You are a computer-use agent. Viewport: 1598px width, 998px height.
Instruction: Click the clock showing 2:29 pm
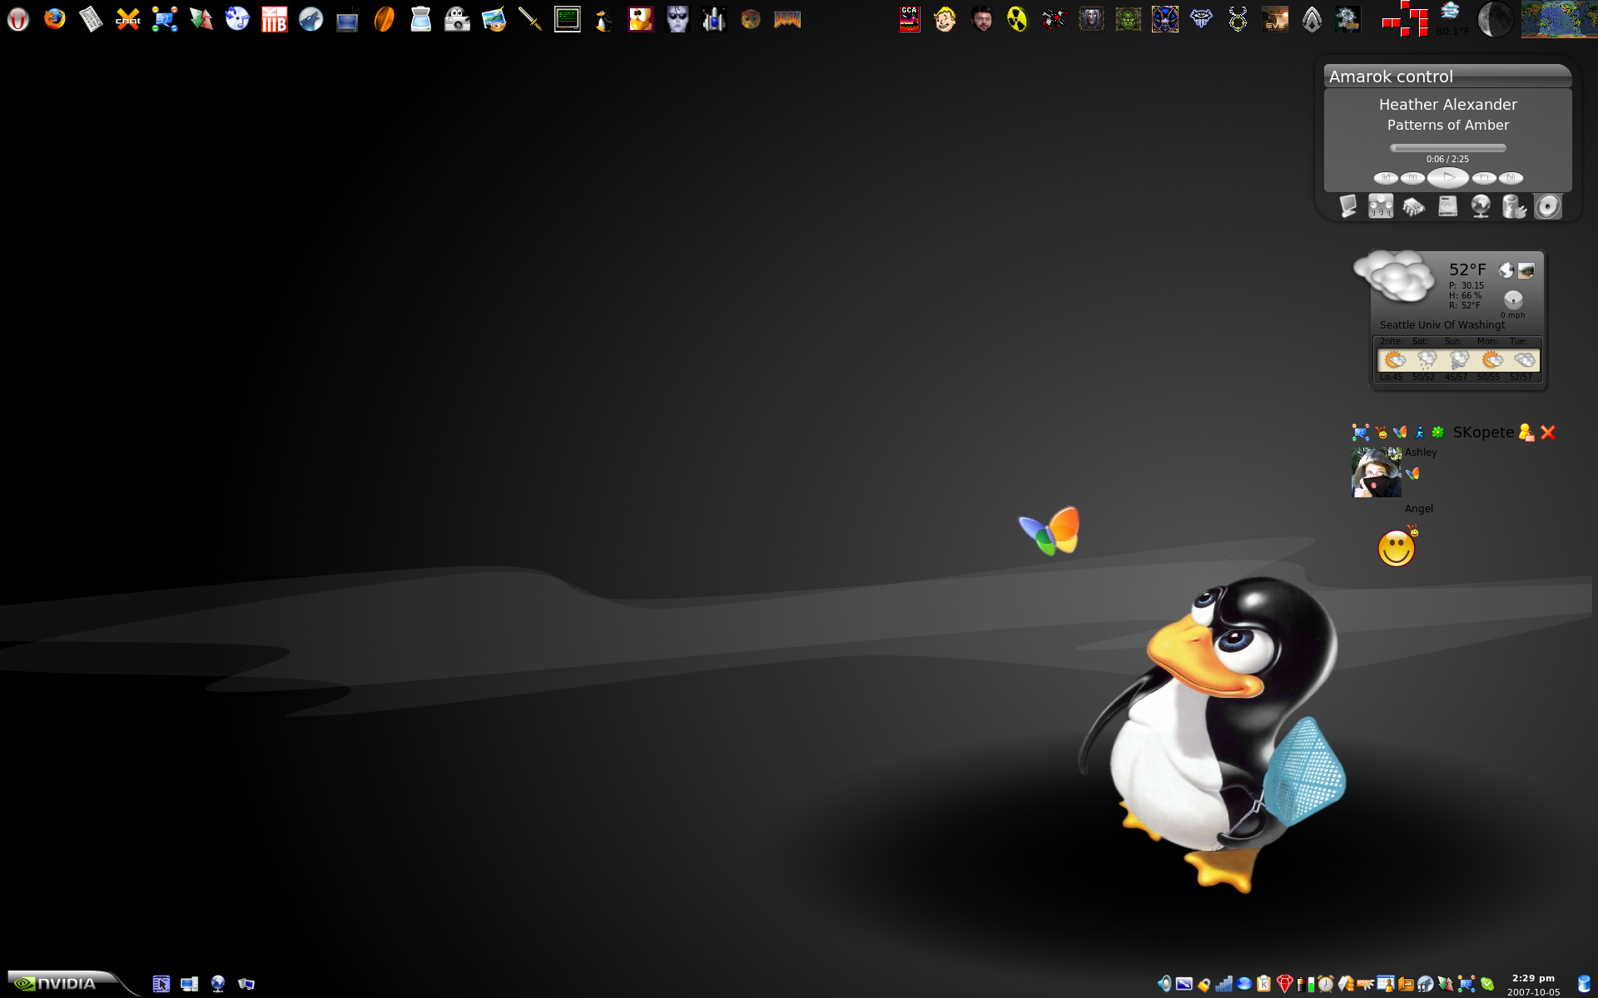pos(1533,978)
